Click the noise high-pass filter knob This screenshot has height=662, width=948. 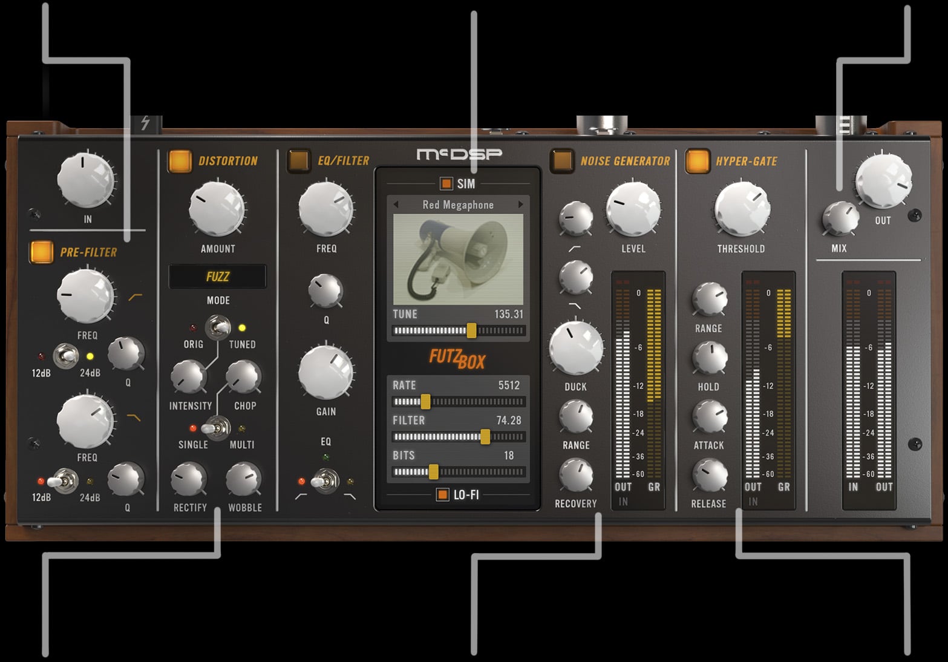pos(576,219)
